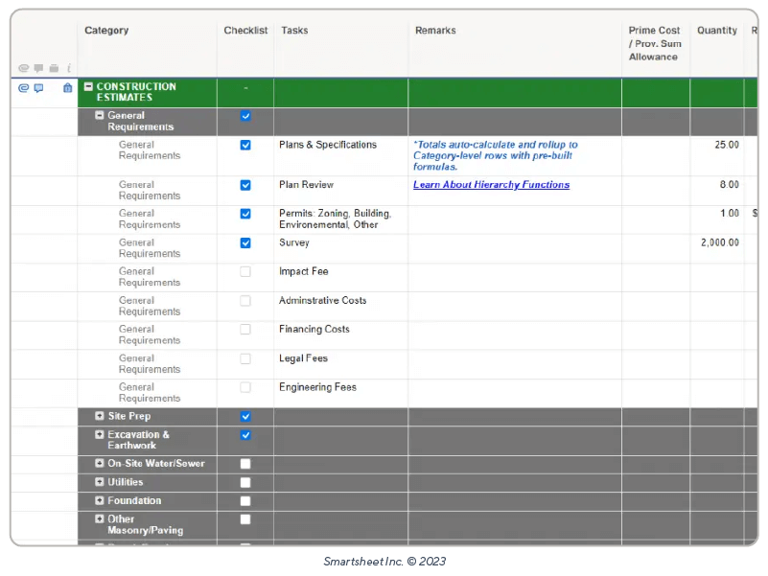The image size is (768, 576).
Task: Select the Remarks column header
Action: coord(435,31)
